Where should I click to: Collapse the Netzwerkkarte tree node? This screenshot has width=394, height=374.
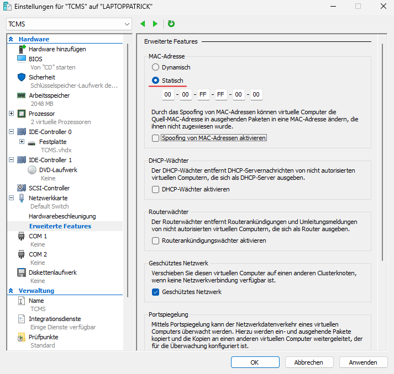pyautogui.click(x=12, y=197)
